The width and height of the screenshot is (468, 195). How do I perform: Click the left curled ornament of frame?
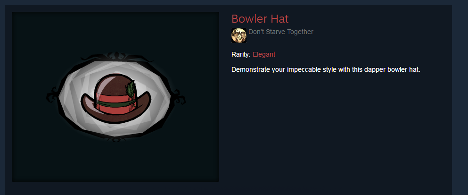pyautogui.click(x=52, y=95)
